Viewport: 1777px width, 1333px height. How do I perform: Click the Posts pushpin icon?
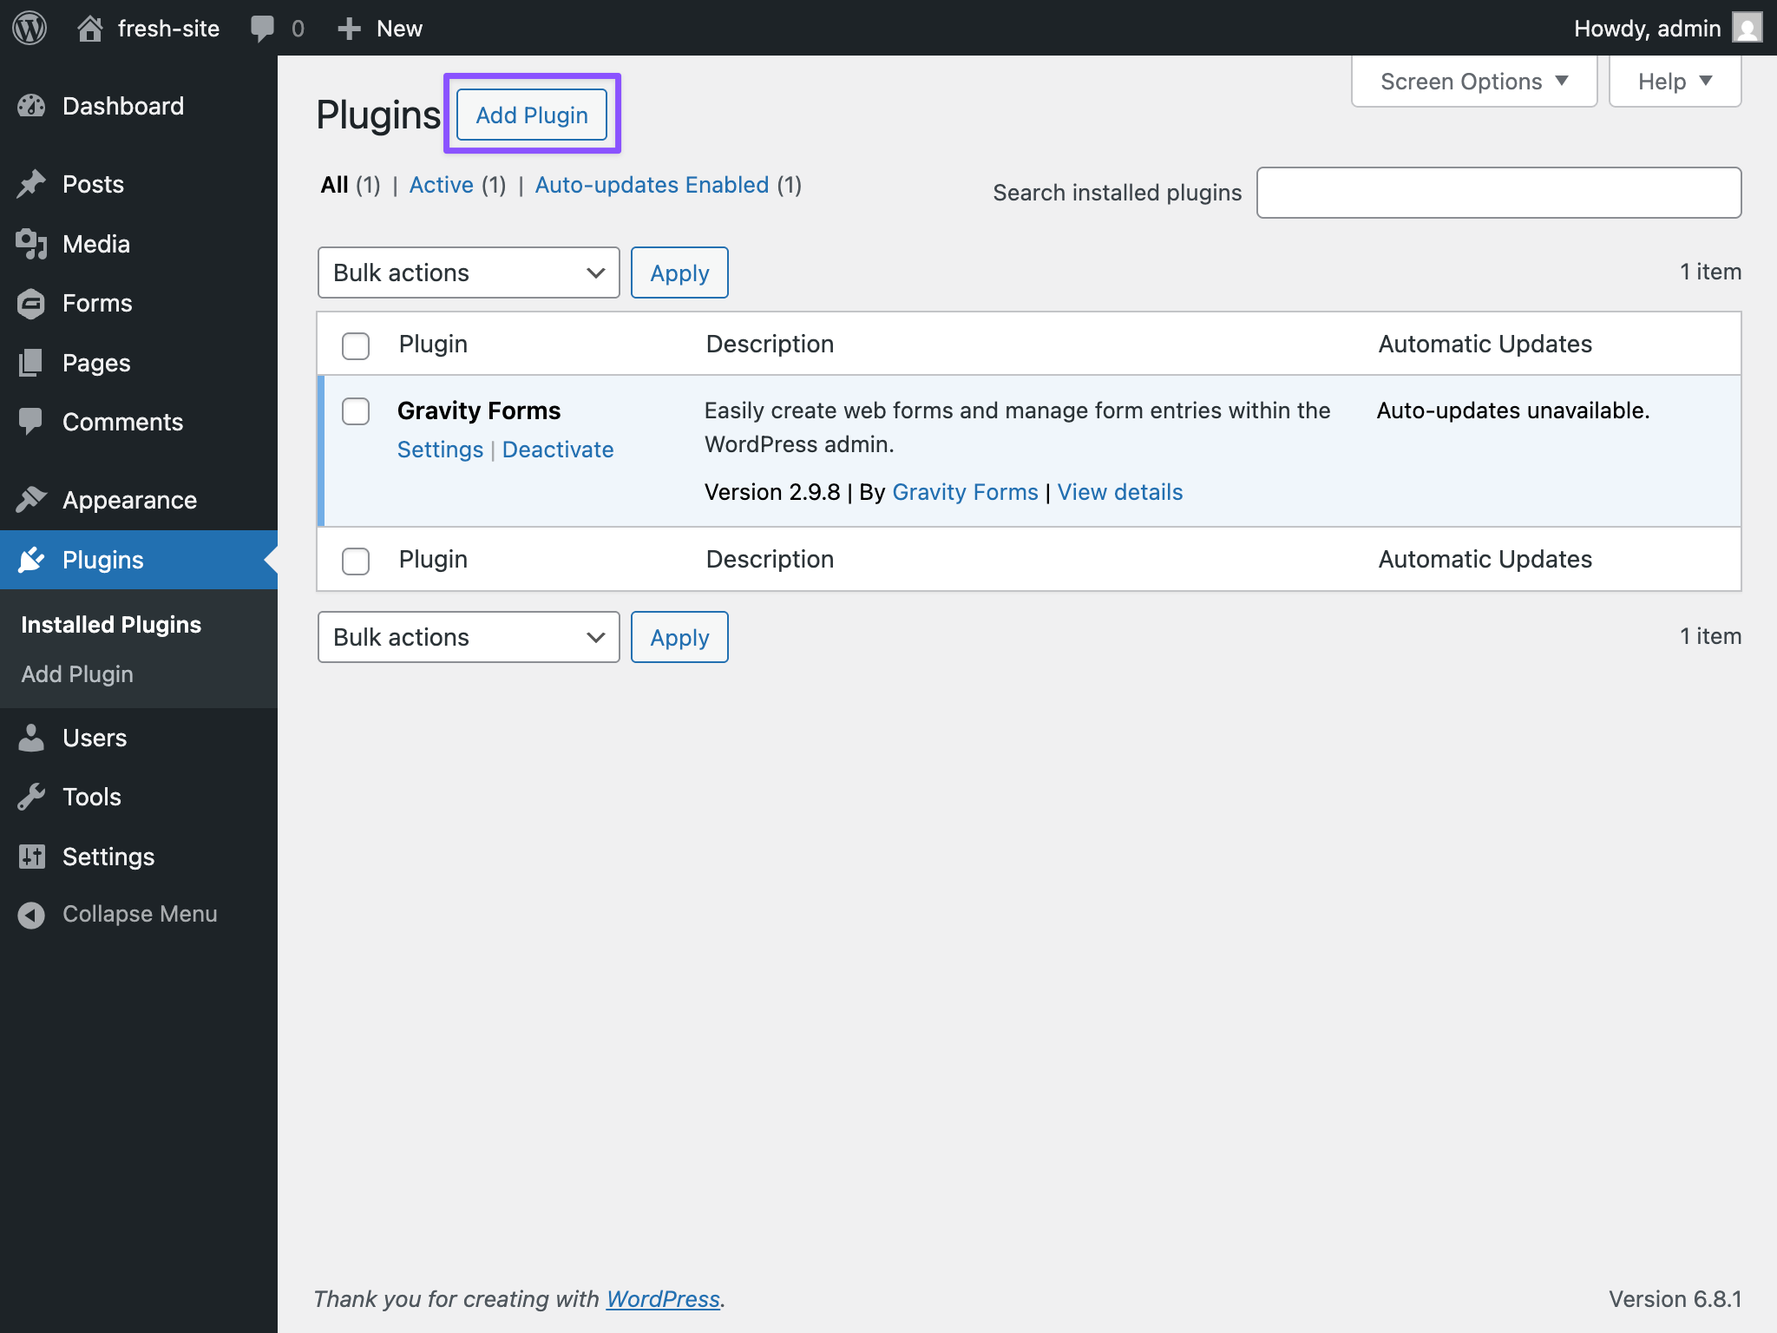click(x=31, y=184)
